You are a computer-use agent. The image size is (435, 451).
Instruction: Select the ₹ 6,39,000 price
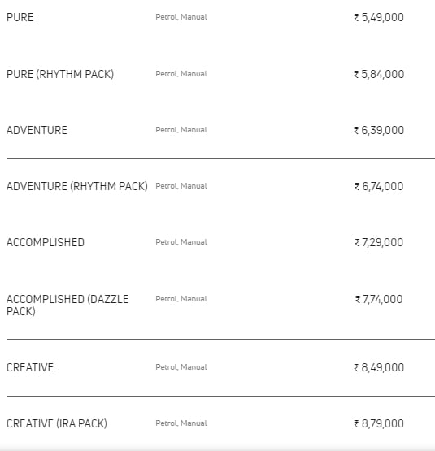tap(379, 130)
